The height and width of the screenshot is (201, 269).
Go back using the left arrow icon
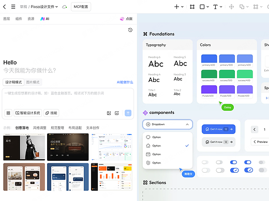pos(5,7)
